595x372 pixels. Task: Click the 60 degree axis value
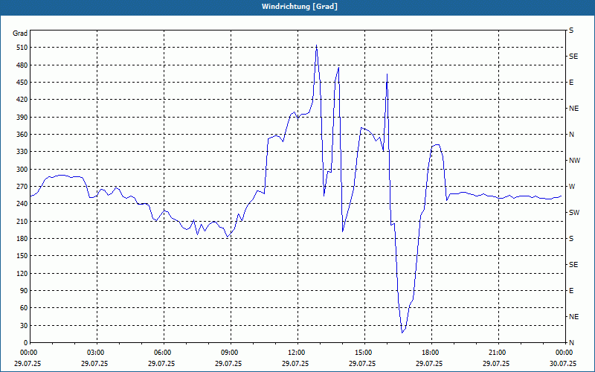pos(24,308)
